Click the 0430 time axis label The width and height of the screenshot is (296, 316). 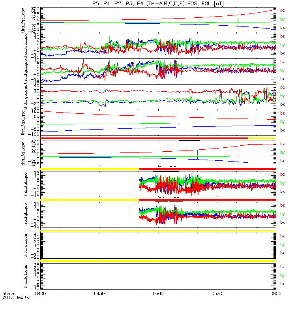[99, 293]
